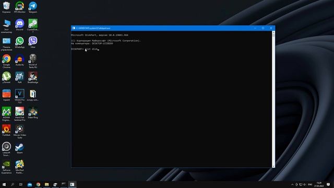This screenshot has height=188, width=334.
Task: Select the Hard Disk Sentinel Pro shortcut
Action: tap(20, 114)
